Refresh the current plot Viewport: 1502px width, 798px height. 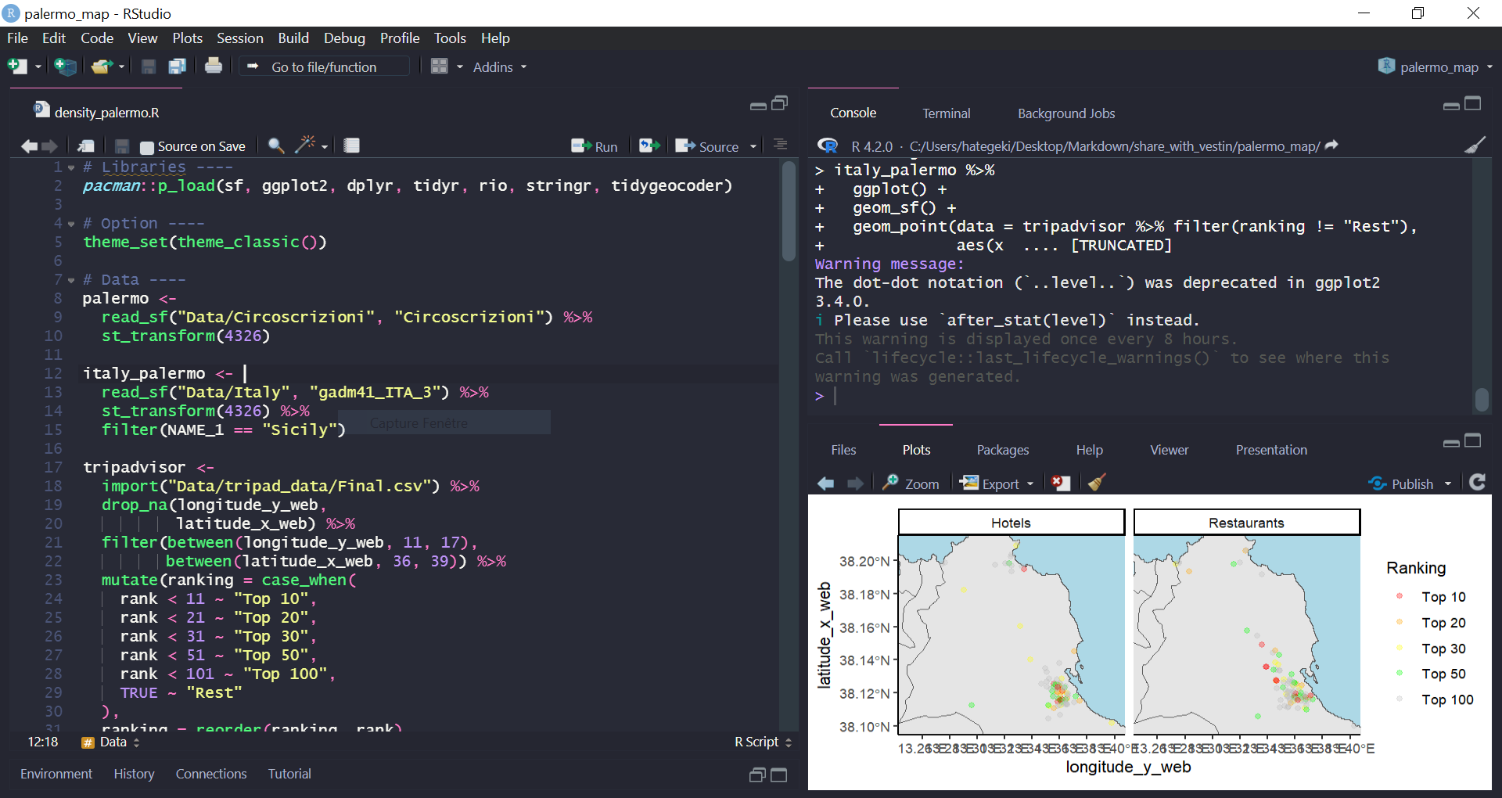(1477, 483)
